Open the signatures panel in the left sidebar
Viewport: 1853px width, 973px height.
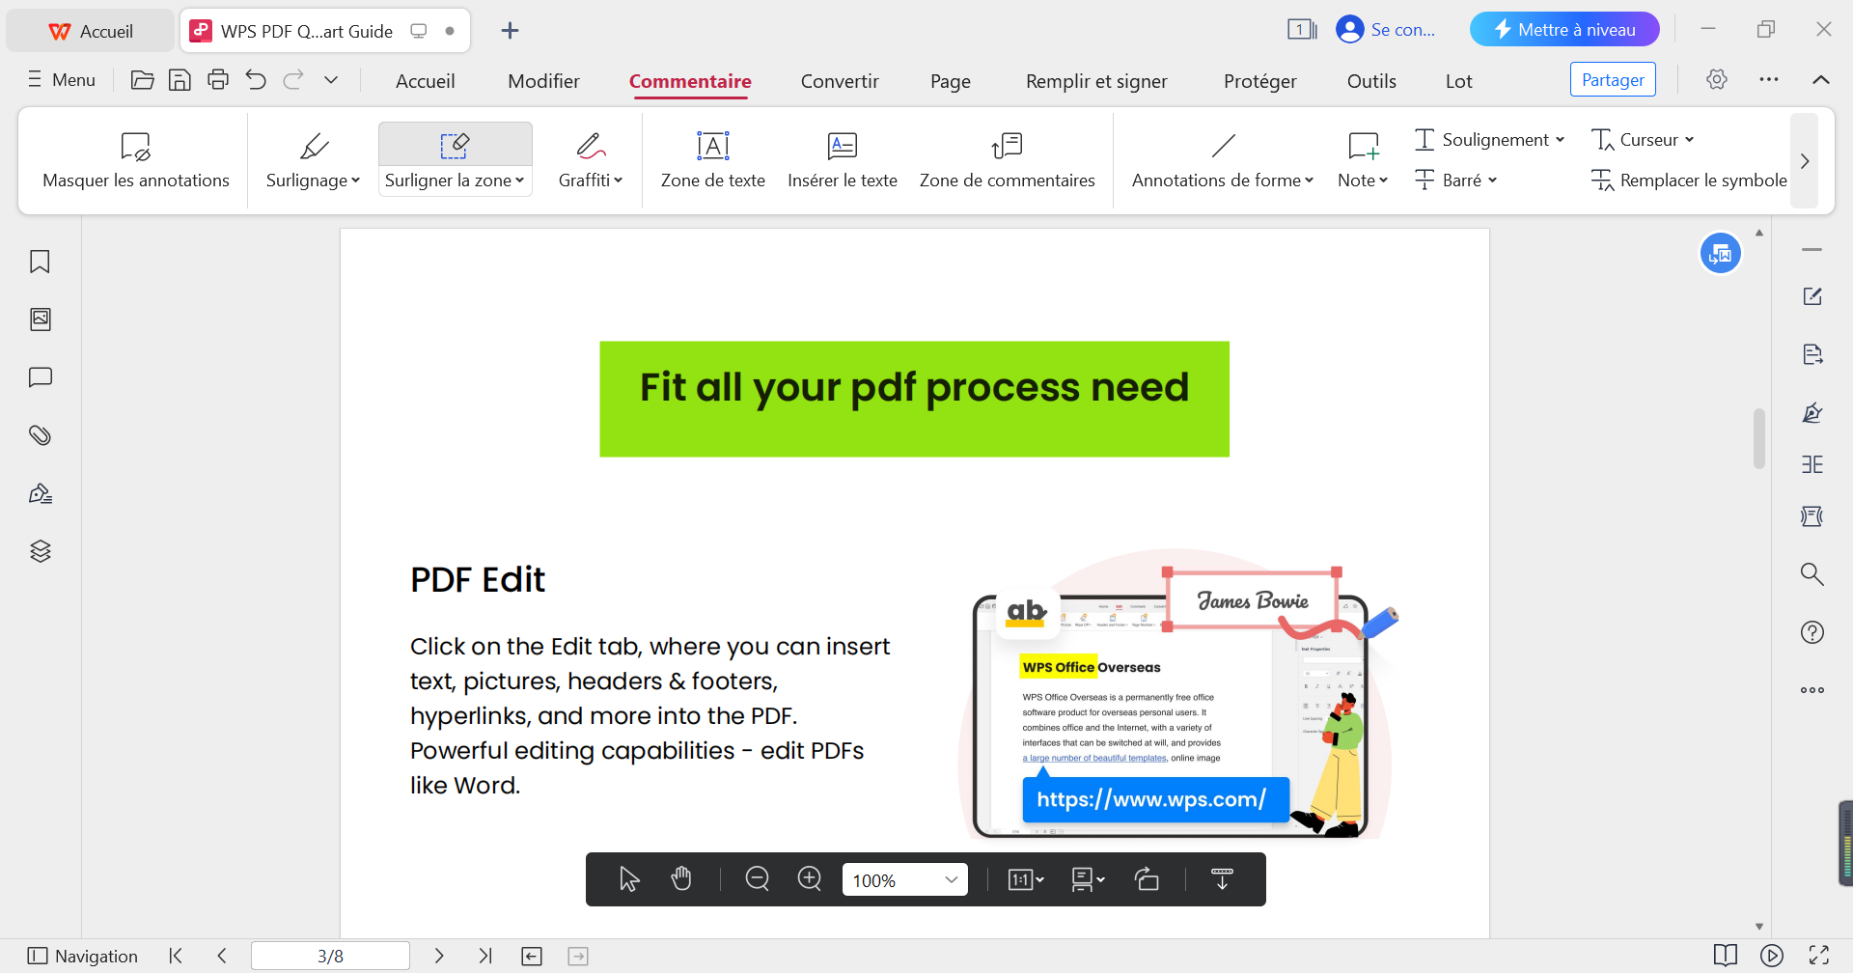pyautogui.click(x=40, y=493)
